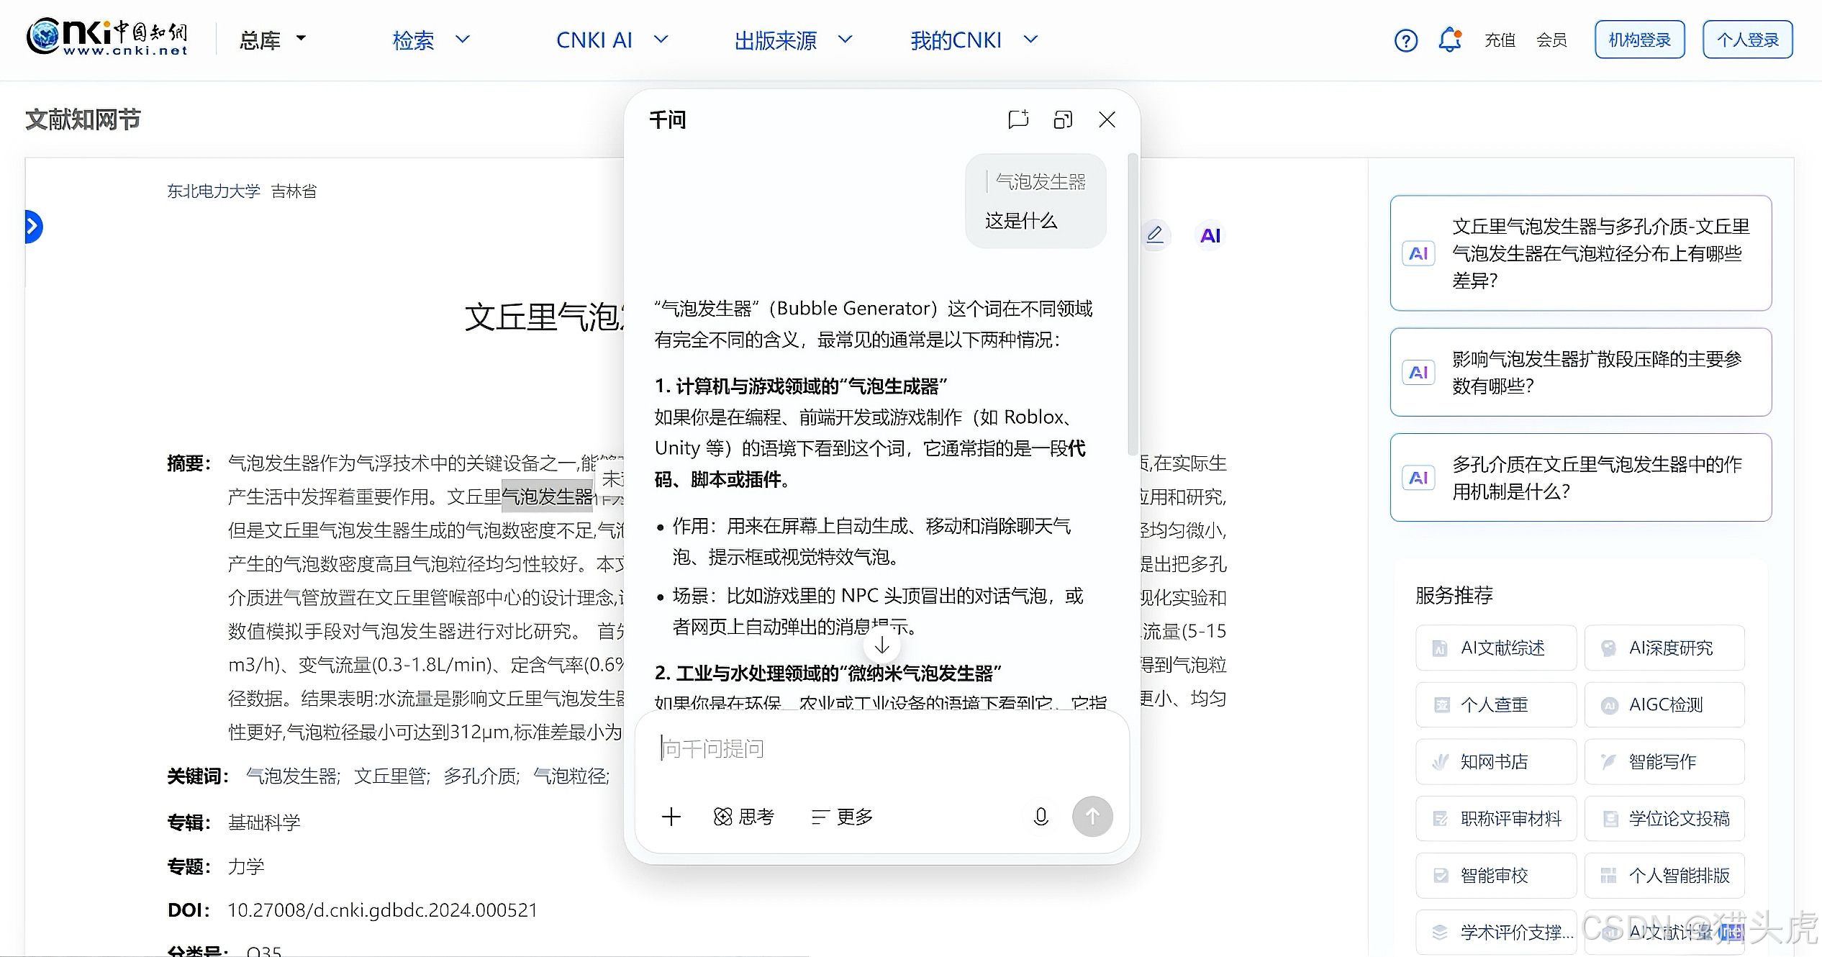Expand the 我的CNKI menu
The width and height of the screenshot is (1822, 957).
click(x=974, y=40)
